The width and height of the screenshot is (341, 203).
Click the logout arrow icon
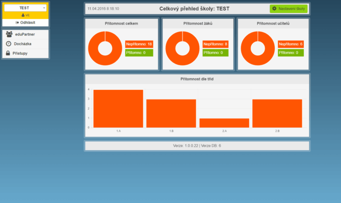point(17,22)
